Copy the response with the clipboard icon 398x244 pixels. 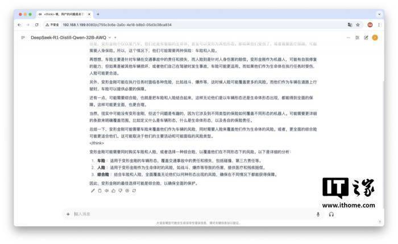[100, 191]
